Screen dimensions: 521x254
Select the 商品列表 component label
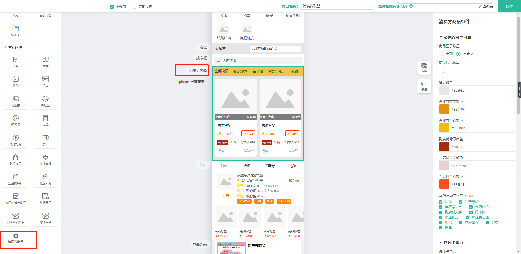click(200, 244)
